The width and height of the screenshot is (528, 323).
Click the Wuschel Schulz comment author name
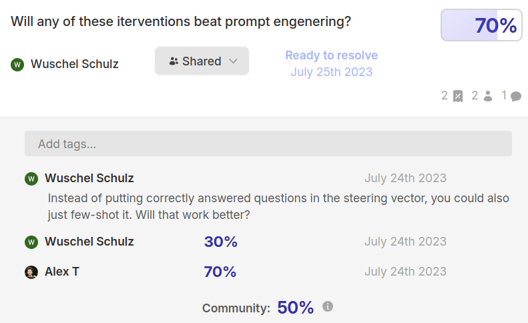[x=89, y=178]
